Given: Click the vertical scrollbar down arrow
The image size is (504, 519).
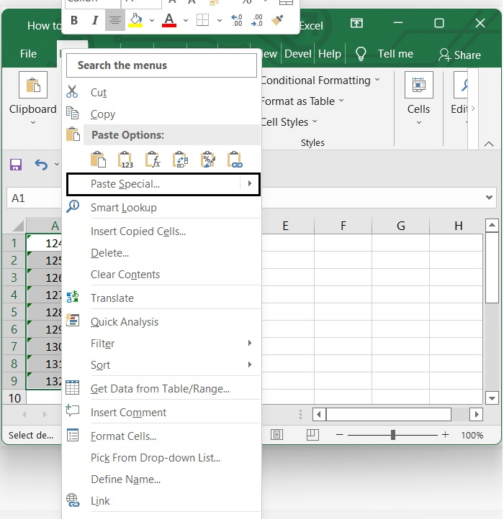Looking at the screenshot, I should [492, 398].
